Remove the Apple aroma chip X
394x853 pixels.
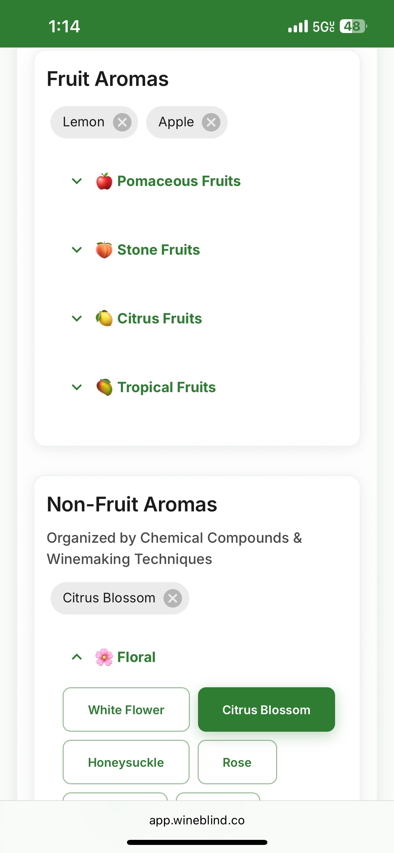coord(211,122)
